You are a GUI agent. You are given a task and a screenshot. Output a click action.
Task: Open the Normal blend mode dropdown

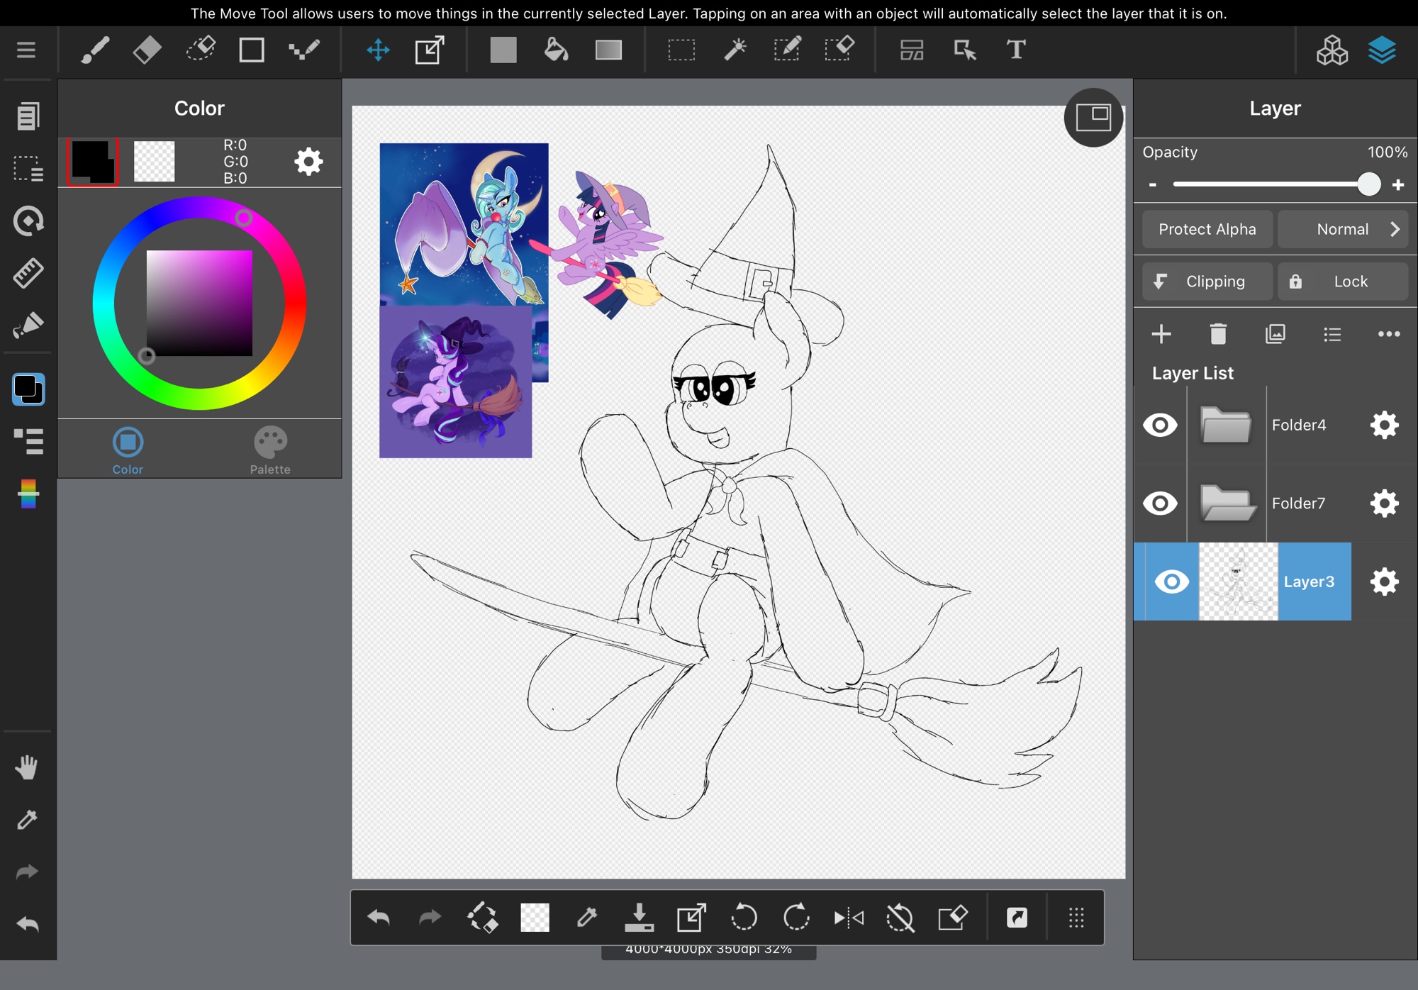point(1343,229)
